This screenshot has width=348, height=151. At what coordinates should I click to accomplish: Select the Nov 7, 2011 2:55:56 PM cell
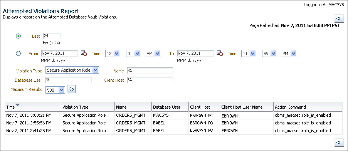point(33,123)
